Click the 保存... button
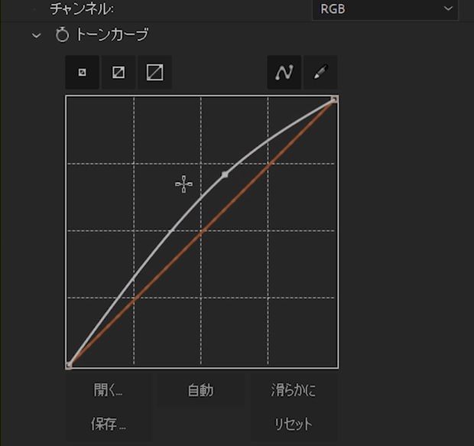 pos(109,424)
